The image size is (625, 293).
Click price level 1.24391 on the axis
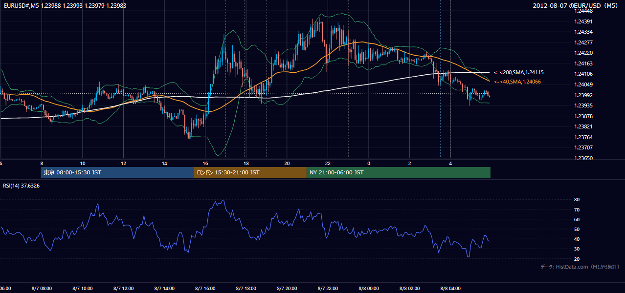pos(583,21)
